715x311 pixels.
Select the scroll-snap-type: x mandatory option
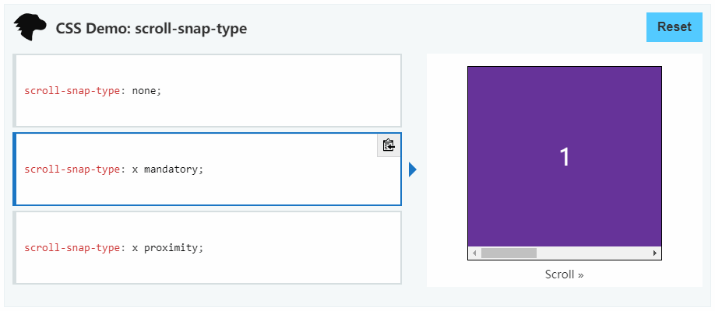click(207, 169)
